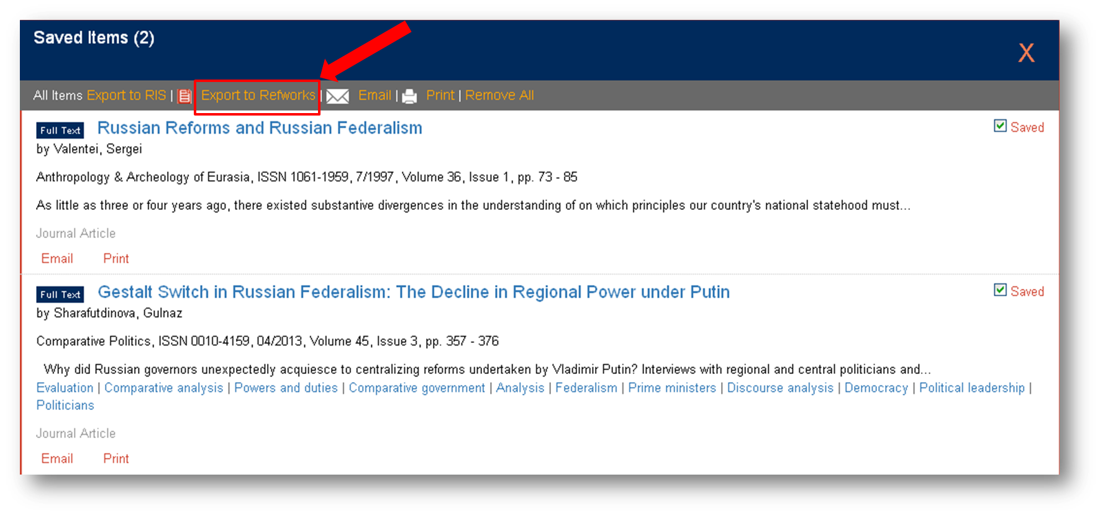Screen dimensions: 1100x515
Task: Click the RefWorks clipboard icon
Action: [184, 96]
